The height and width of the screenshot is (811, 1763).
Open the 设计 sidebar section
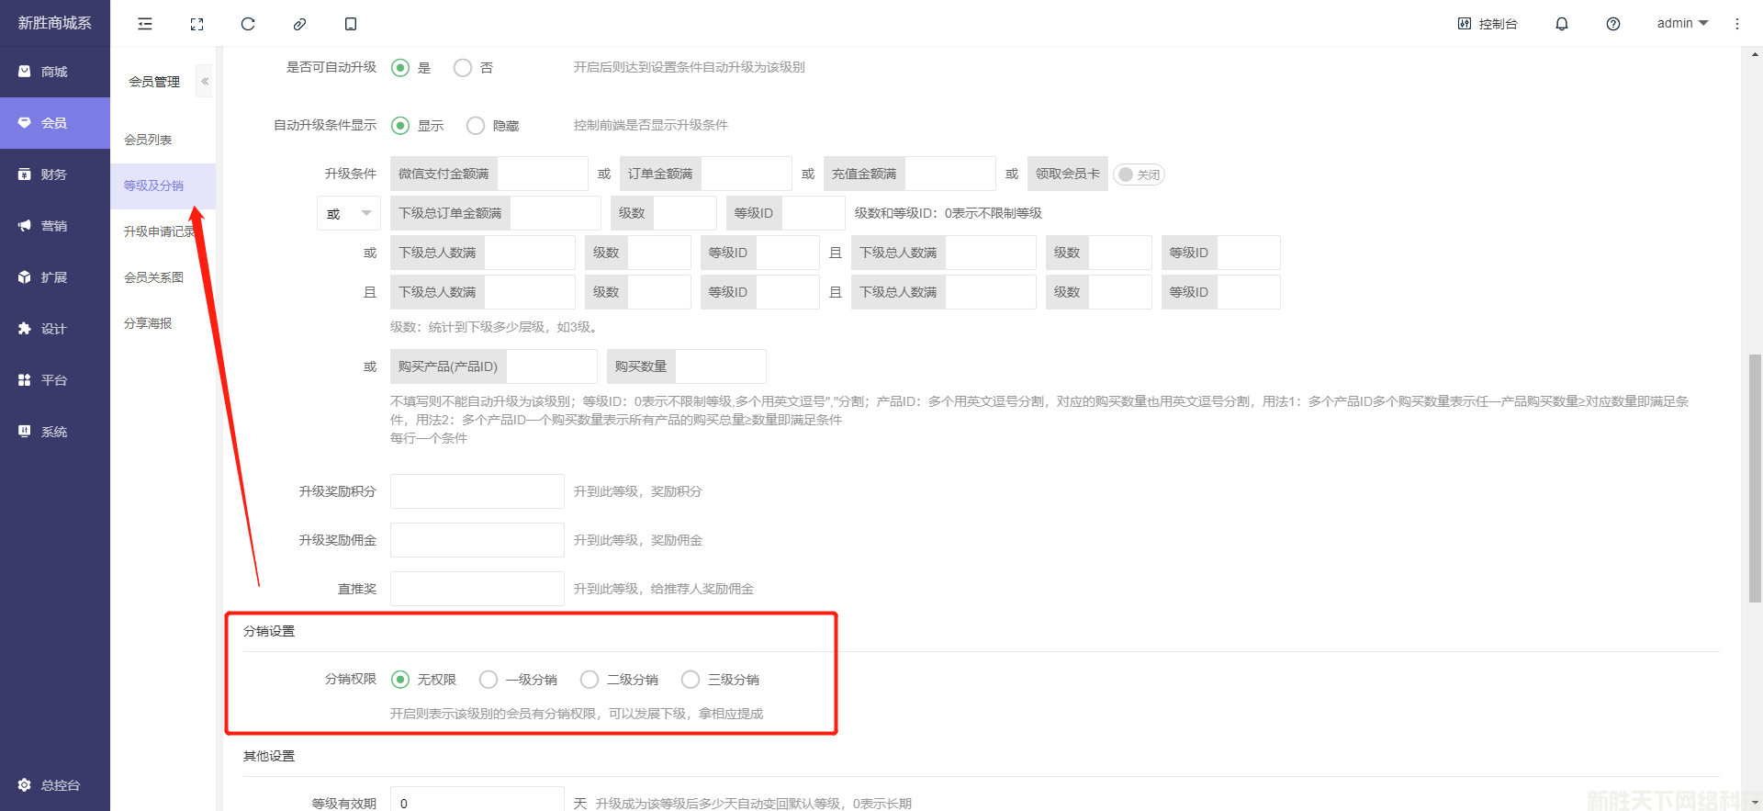tap(55, 329)
